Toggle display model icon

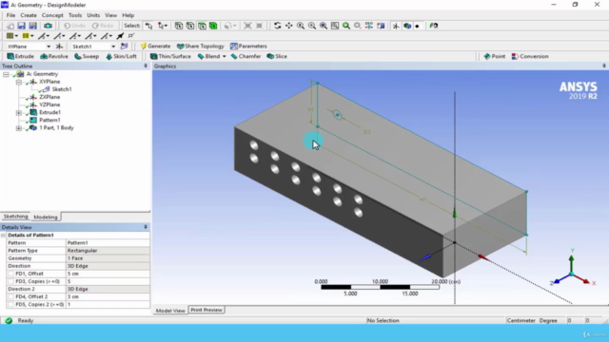407,26
